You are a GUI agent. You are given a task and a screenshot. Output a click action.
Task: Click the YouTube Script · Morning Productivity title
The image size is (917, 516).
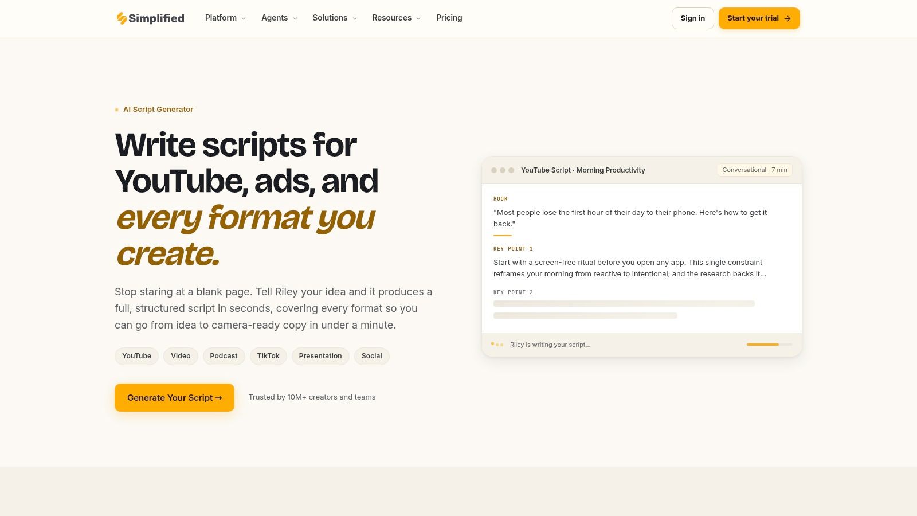pyautogui.click(x=583, y=170)
